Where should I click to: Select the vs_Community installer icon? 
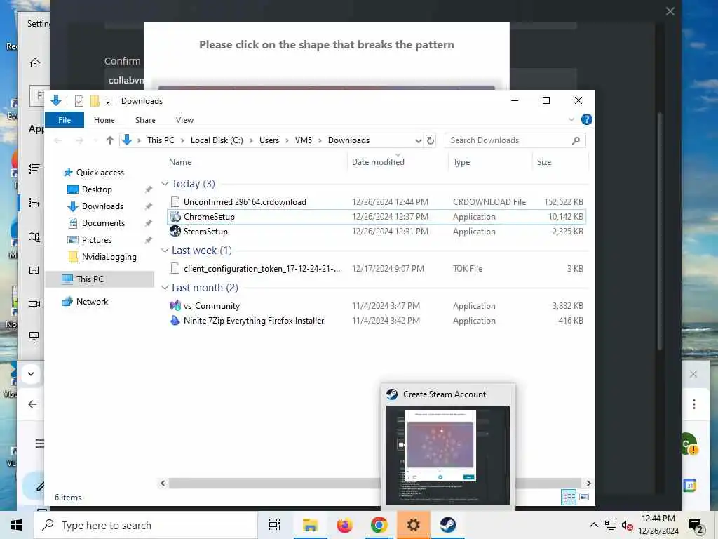[x=175, y=306]
